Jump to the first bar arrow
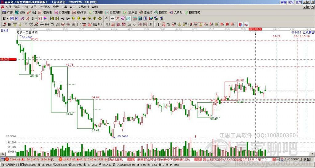This screenshot has width=315, height=168. click(x=51, y=18)
